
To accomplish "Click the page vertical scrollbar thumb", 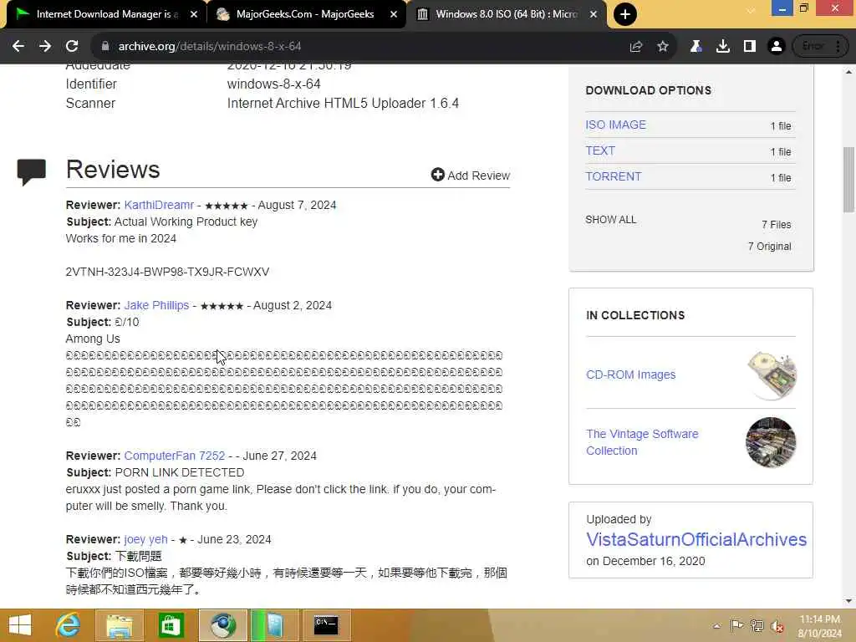I will click(848, 180).
